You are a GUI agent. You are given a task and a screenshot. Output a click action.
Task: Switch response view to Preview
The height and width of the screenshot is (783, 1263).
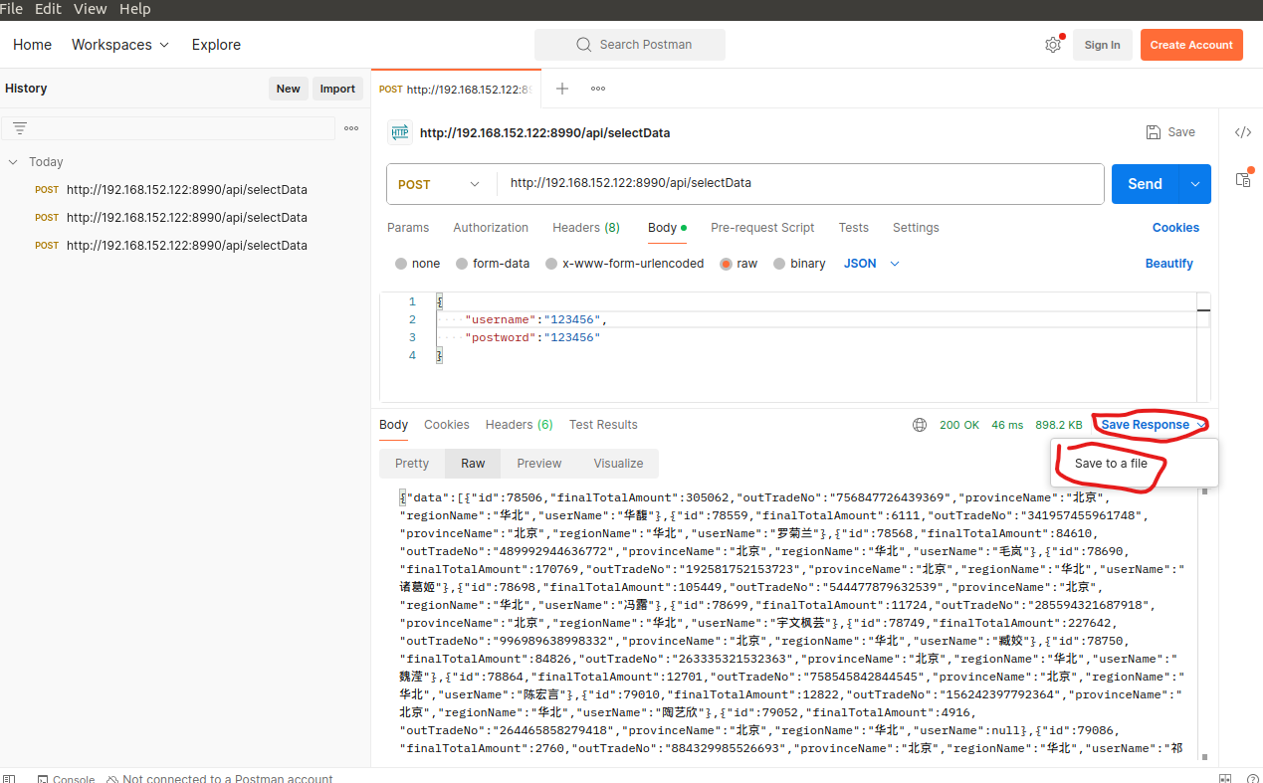[539, 464]
